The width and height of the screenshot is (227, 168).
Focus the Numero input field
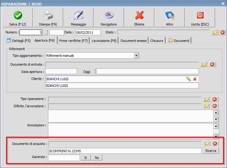31,32
